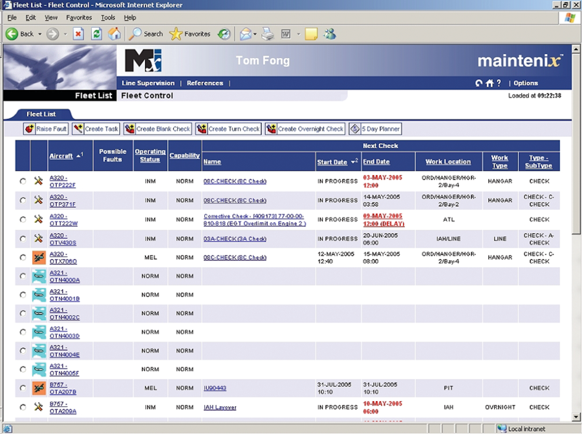Select the radio button for A321-OTN4005F
The image size is (582, 434).
(x=23, y=369)
